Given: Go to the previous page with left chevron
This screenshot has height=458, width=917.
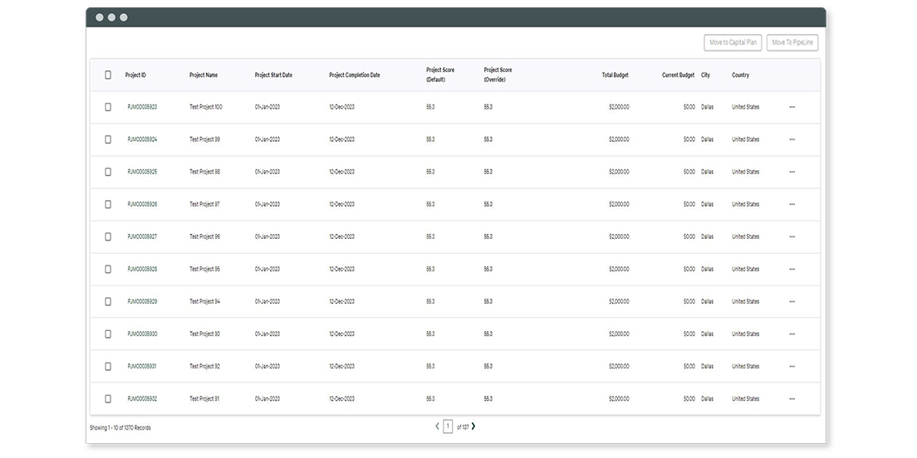Looking at the screenshot, I should click(x=438, y=426).
